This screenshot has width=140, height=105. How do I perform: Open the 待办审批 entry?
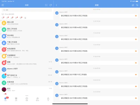[27, 36]
